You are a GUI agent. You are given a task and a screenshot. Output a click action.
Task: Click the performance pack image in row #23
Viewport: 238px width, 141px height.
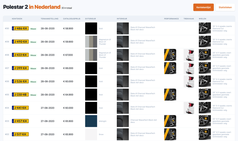(x=170, y=121)
